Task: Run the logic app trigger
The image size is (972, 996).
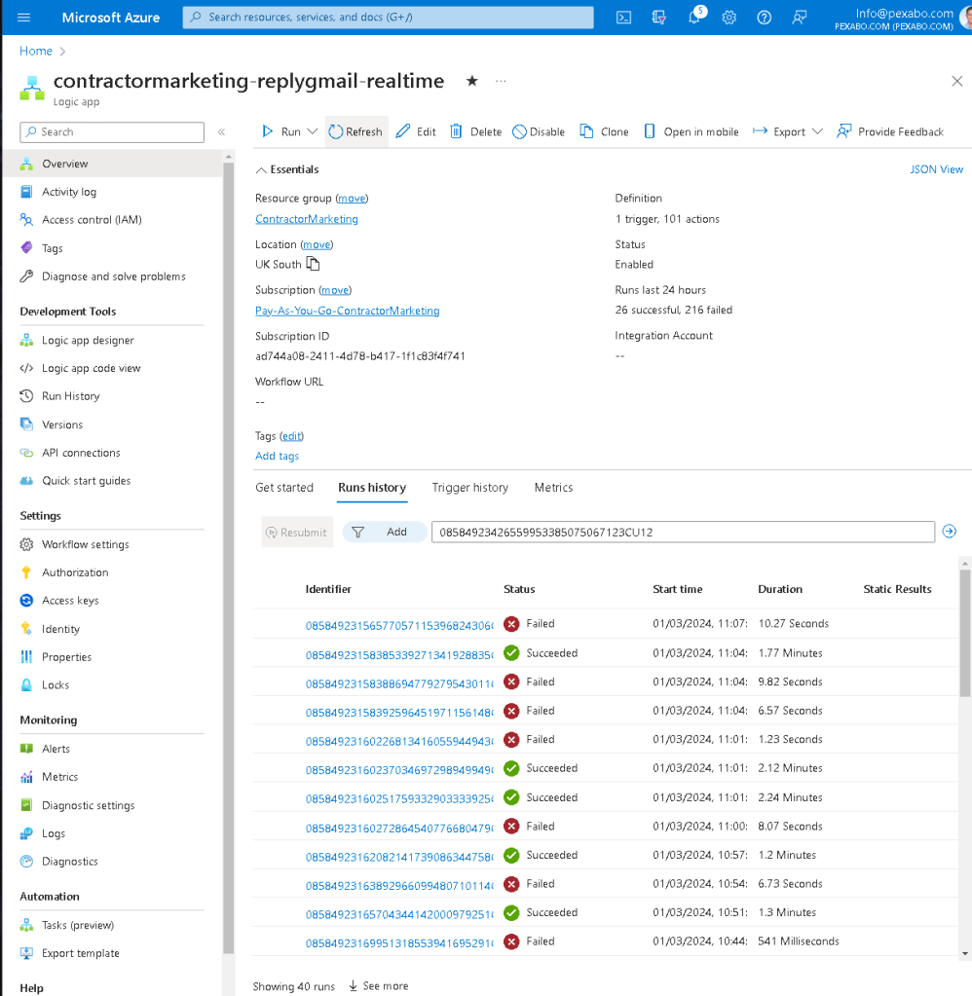Action: [x=280, y=131]
